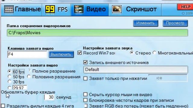Click the Выключить hotkey button
Screen dimensions: 193x108
coord(61,54)
